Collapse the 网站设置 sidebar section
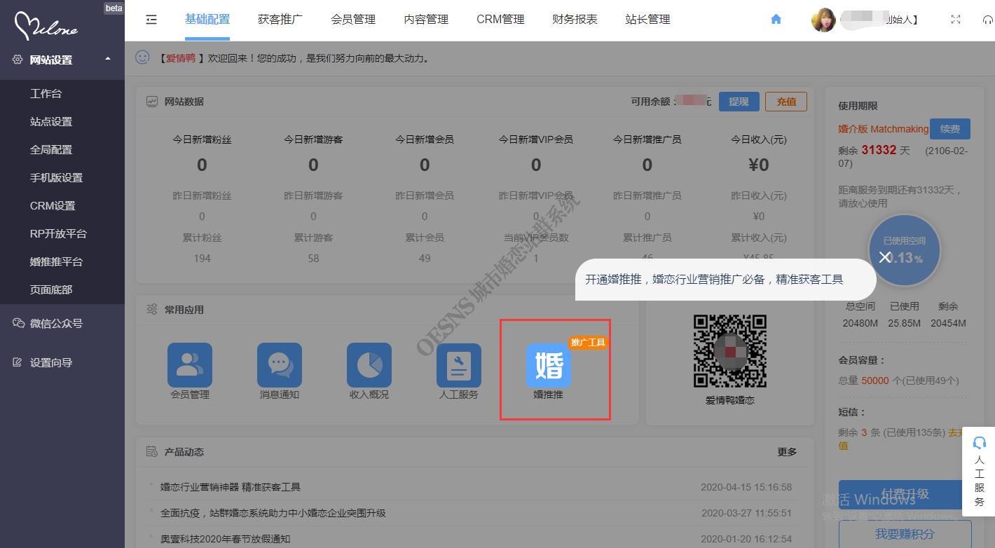This screenshot has width=995, height=548. click(62, 60)
